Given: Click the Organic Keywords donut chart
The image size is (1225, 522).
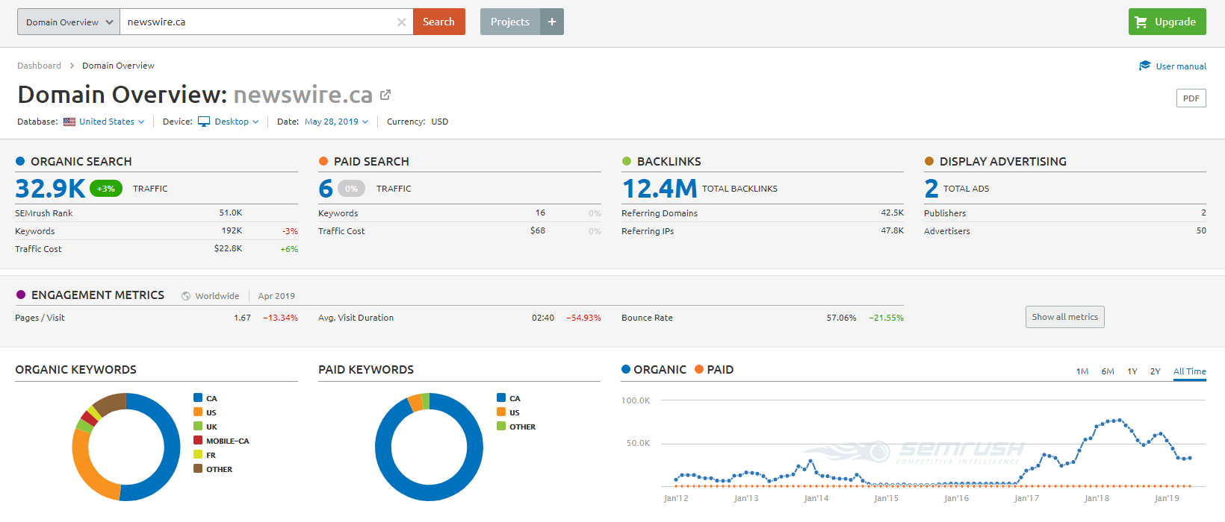Looking at the screenshot, I should click(x=126, y=447).
